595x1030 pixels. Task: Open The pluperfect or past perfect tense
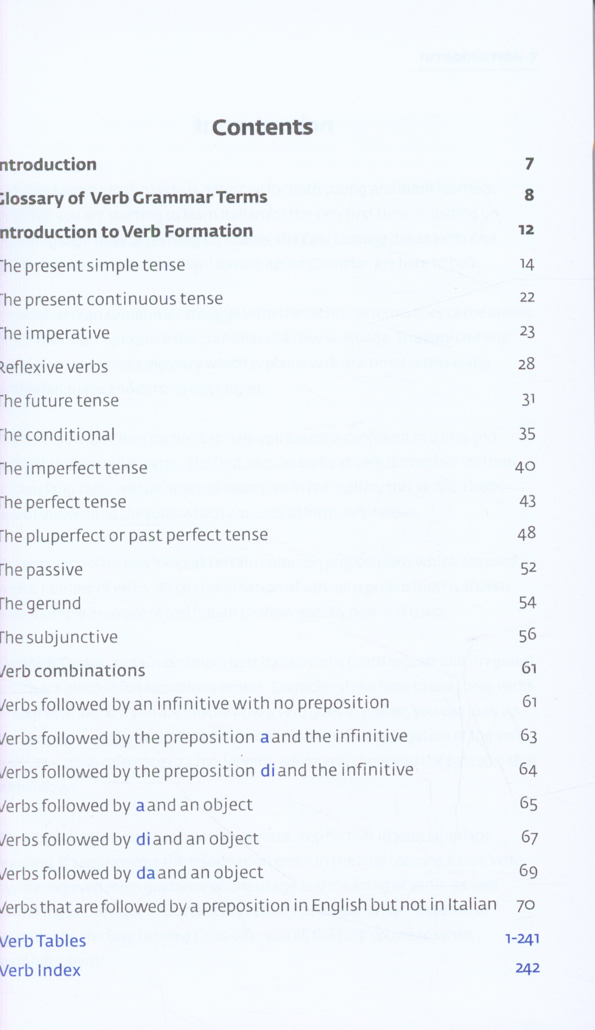click(x=134, y=535)
